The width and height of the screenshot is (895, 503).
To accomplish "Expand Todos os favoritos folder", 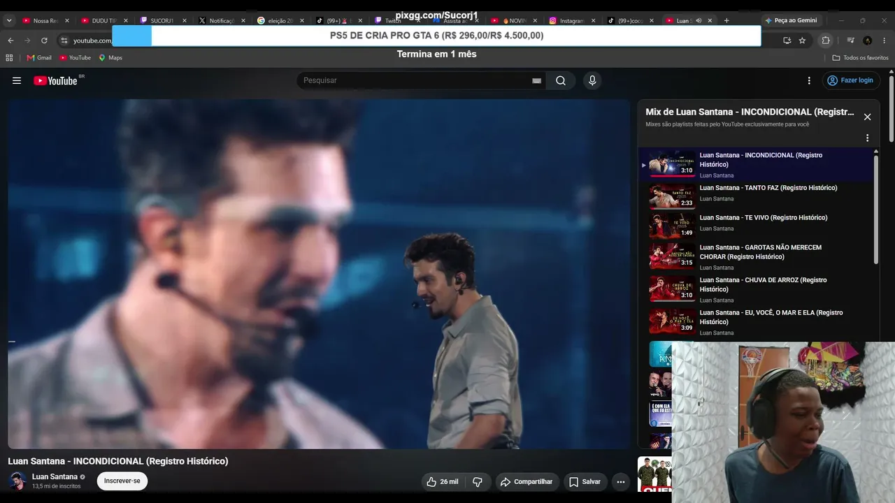I will [860, 58].
